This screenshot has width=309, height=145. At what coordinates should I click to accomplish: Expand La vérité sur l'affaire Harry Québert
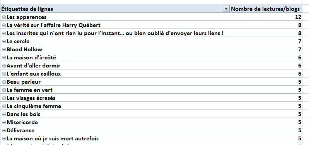point(4,25)
